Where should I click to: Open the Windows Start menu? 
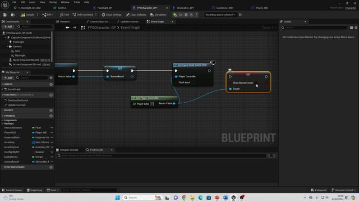tap(117, 198)
